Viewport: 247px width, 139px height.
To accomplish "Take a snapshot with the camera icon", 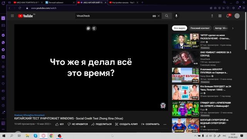I will (215, 8).
